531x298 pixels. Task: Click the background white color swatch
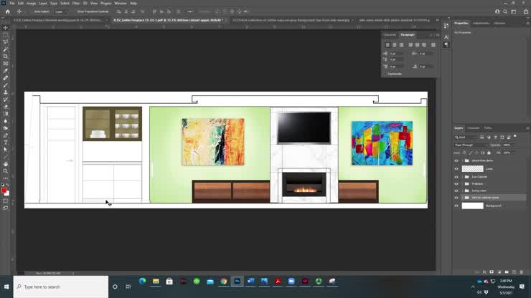7,193
